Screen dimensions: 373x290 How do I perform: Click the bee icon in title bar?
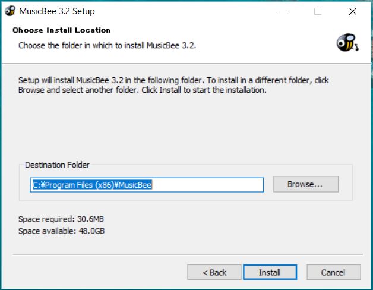[x=10, y=11]
